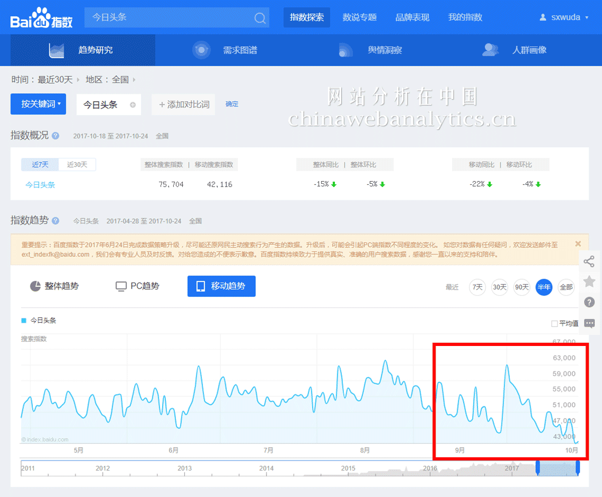This screenshot has height=497, width=602.
Task: Open the sxwuda user account menu
Action: [x=564, y=17]
